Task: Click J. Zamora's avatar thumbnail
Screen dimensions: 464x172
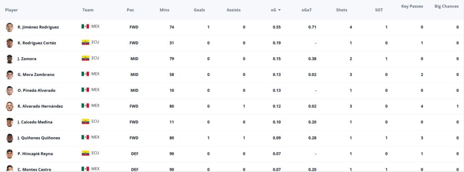Action: pos(10,59)
